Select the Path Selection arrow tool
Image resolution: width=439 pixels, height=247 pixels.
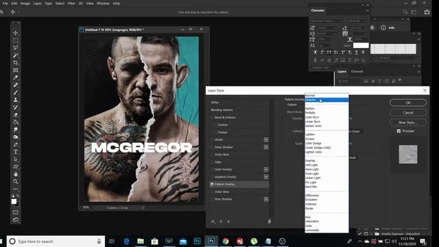tap(15, 159)
